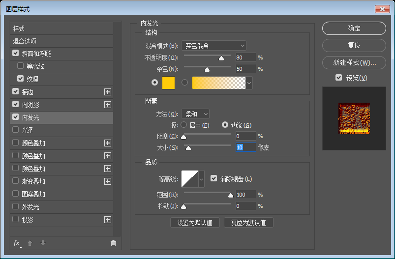Click plus icon next to 内阴影

click(x=108, y=105)
